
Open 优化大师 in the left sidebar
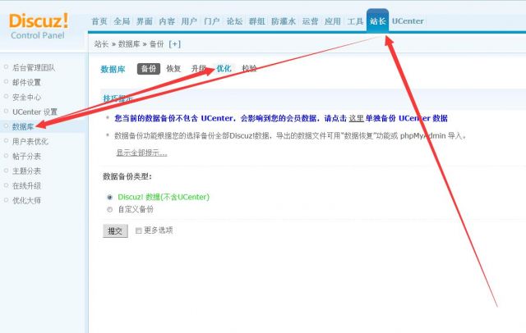(x=26, y=200)
